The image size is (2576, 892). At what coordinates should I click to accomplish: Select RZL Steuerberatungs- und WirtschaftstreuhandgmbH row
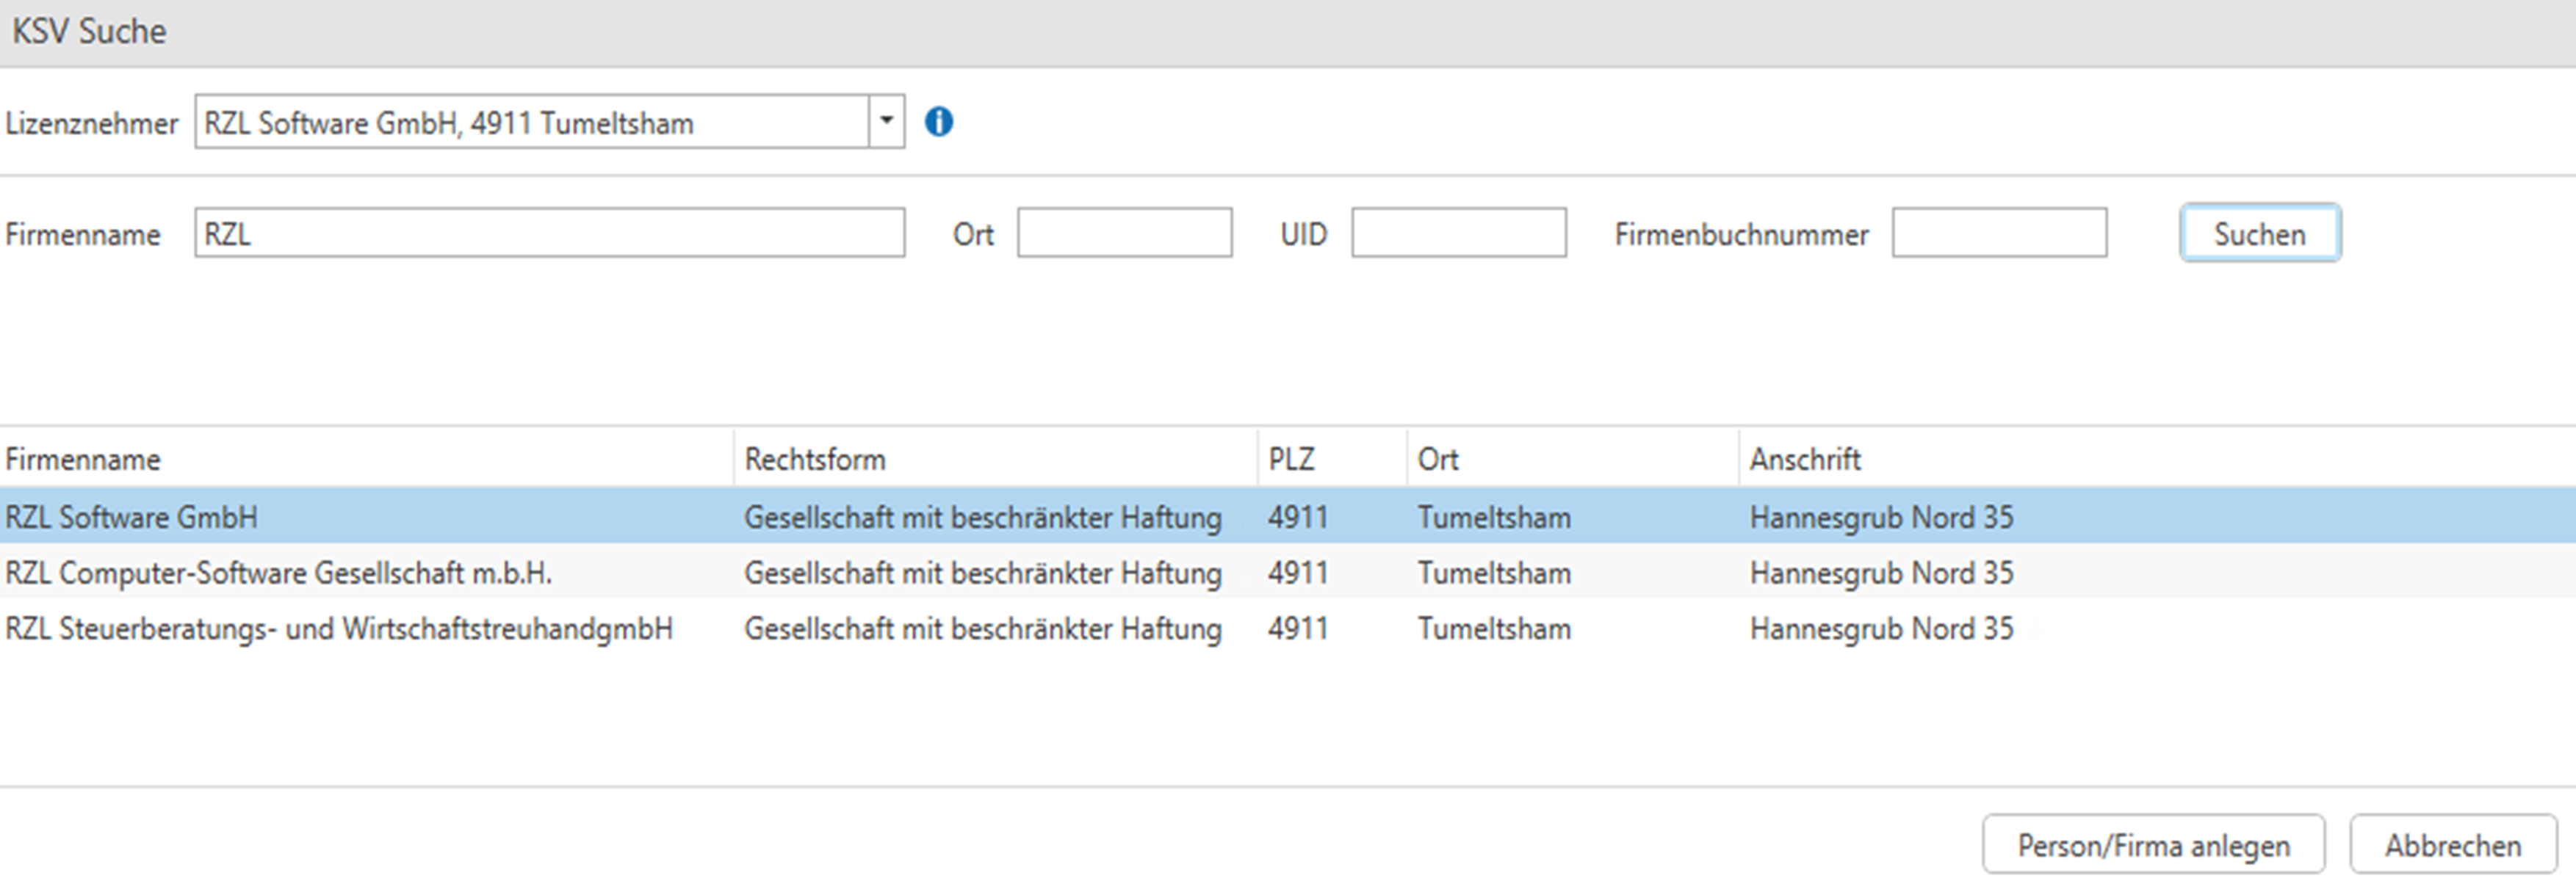click(338, 629)
